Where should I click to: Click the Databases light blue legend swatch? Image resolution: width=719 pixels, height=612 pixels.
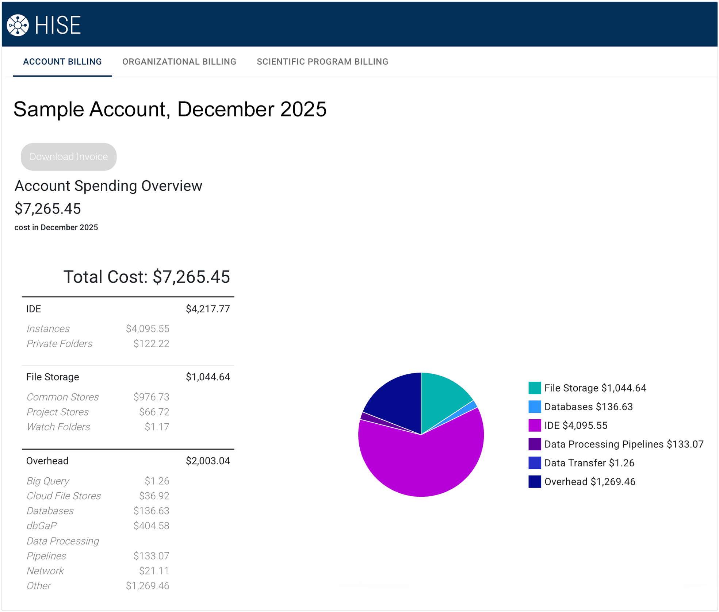pos(534,407)
